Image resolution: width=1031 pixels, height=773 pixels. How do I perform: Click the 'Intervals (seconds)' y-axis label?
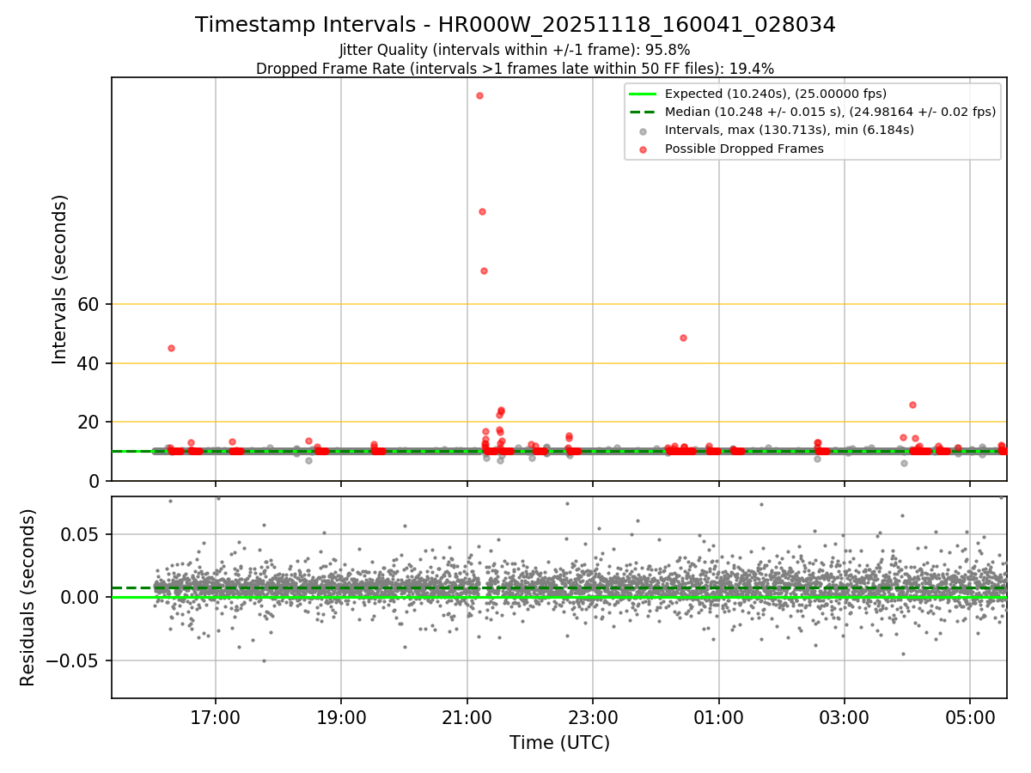click(59, 279)
